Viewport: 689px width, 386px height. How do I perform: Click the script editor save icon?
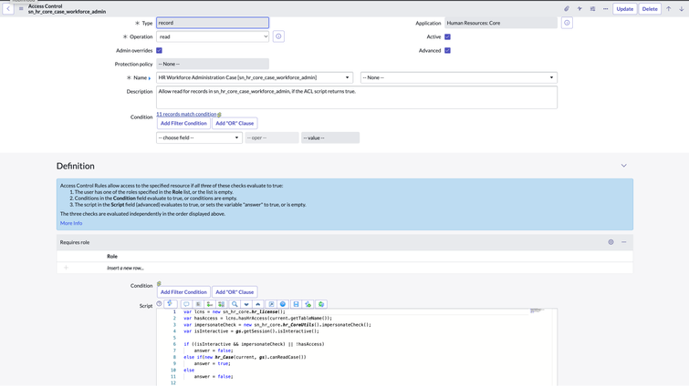(x=296, y=304)
